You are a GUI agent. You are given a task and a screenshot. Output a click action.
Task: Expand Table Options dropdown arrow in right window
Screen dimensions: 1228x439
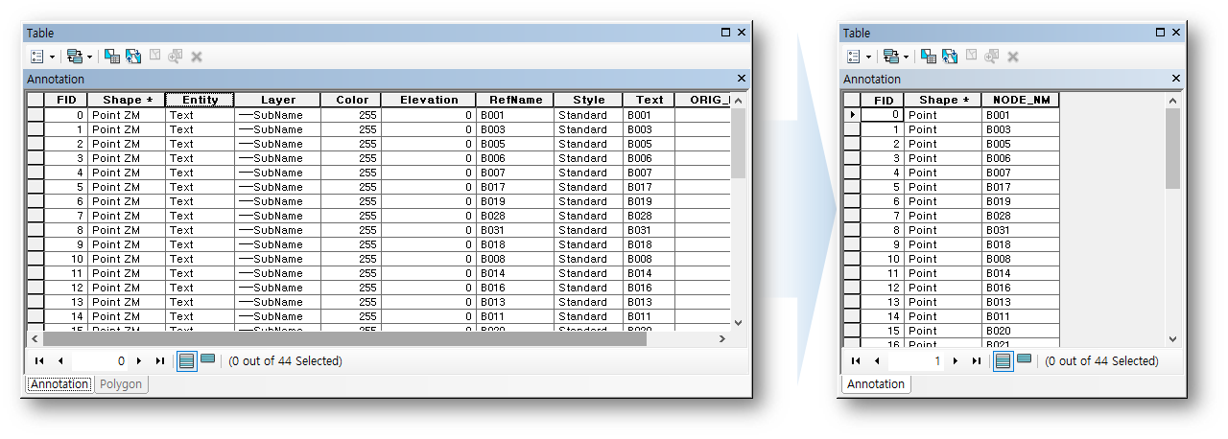pyautogui.click(x=868, y=58)
